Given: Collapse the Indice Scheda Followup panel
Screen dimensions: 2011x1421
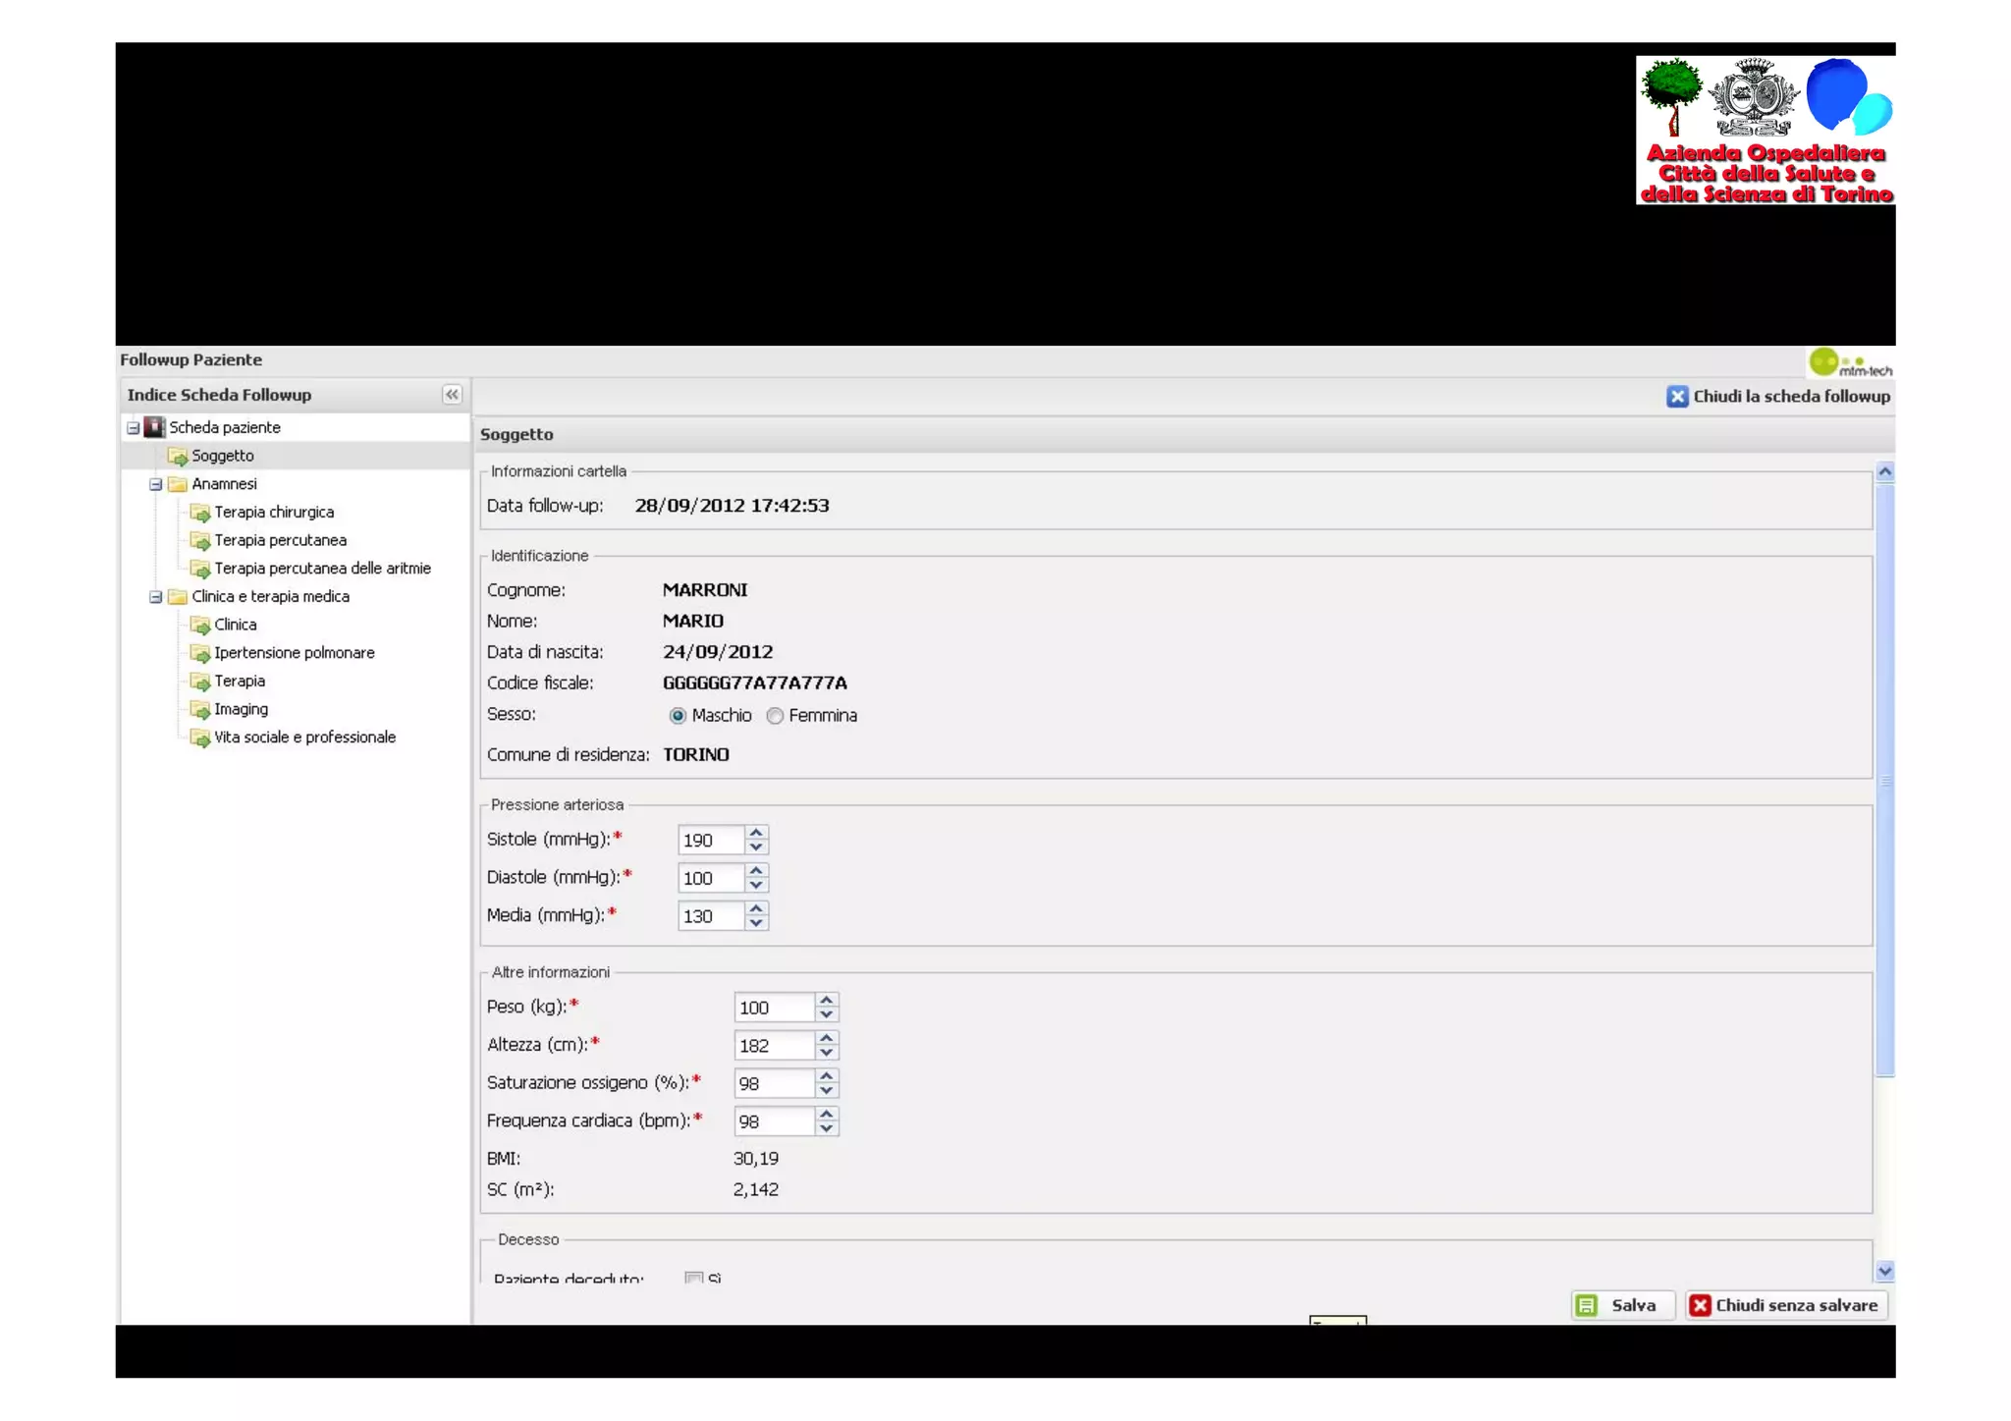Looking at the screenshot, I should coord(452,395).
